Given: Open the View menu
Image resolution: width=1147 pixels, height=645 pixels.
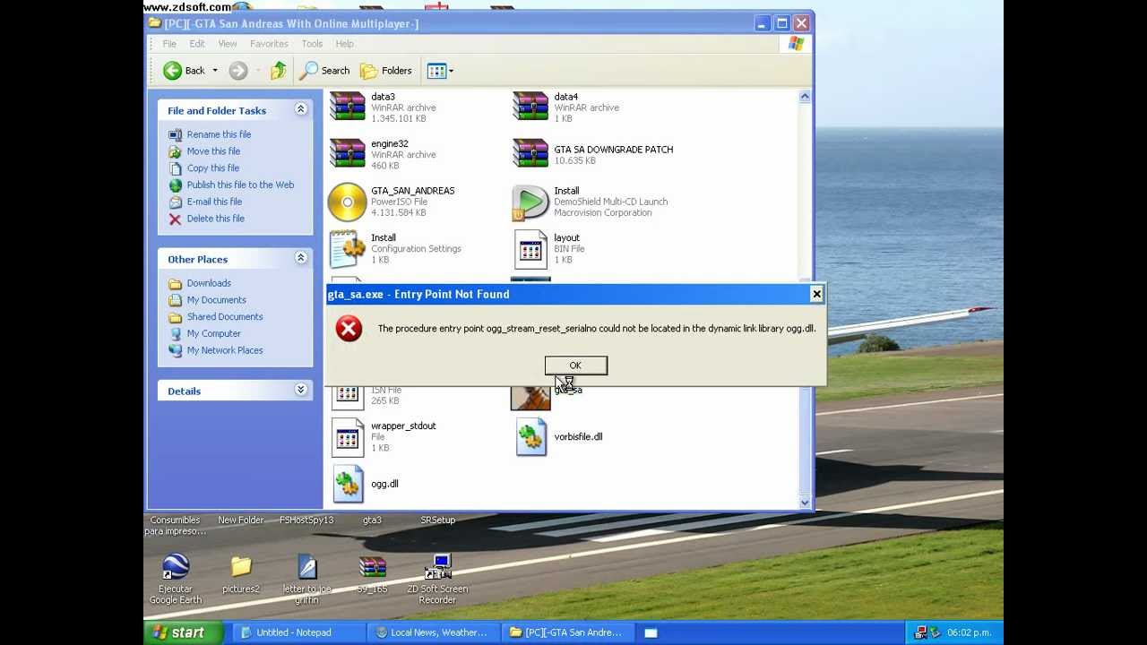Looking at the screenshot, I should click(228, 44).
